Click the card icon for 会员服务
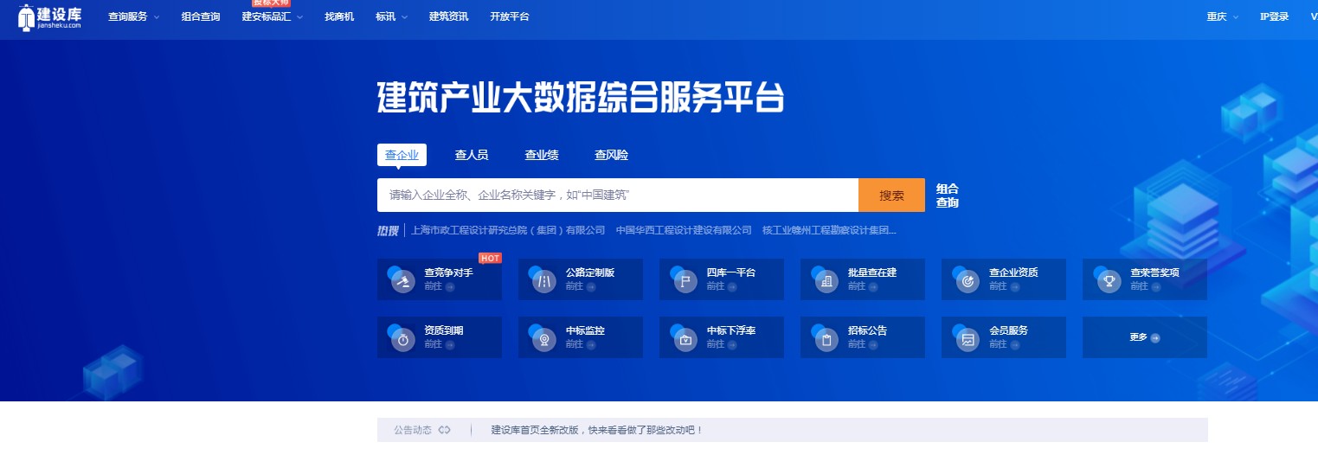The width and height of the screenshot is (1318, 455). pos(967,340)
